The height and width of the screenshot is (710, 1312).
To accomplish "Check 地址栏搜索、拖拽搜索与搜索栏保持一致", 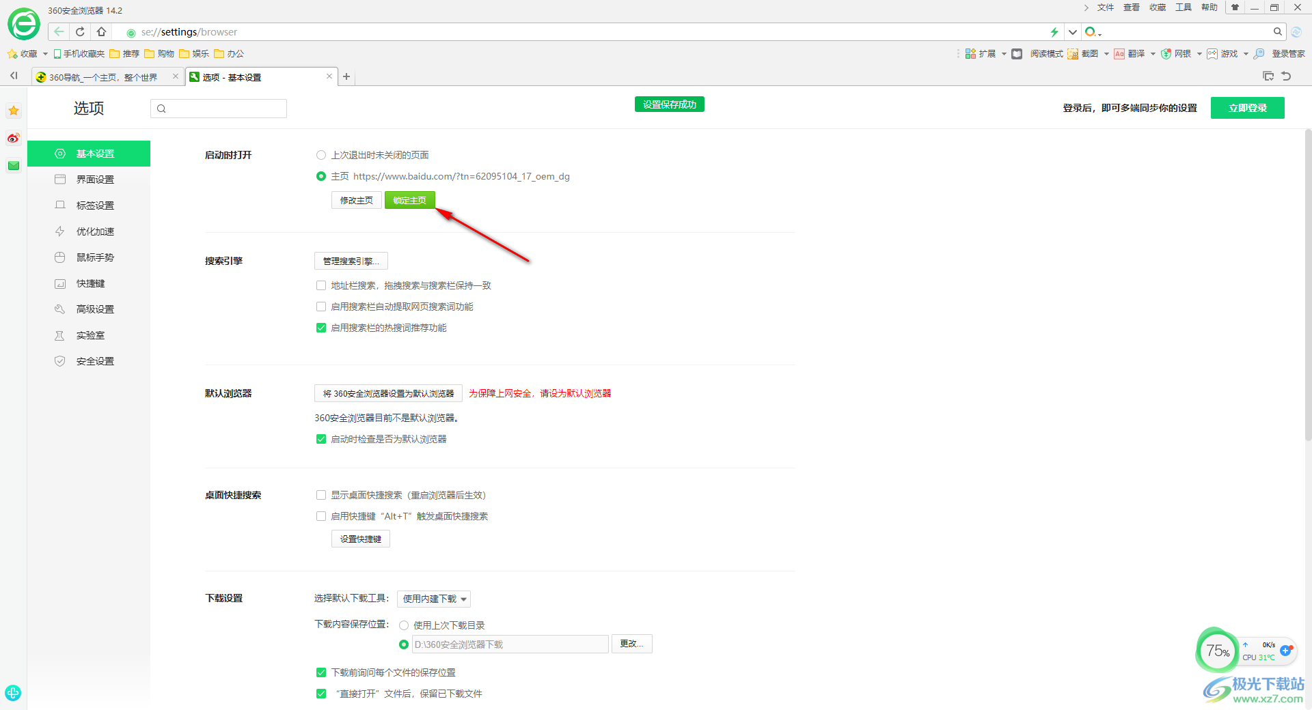I will tap(320, 285).
